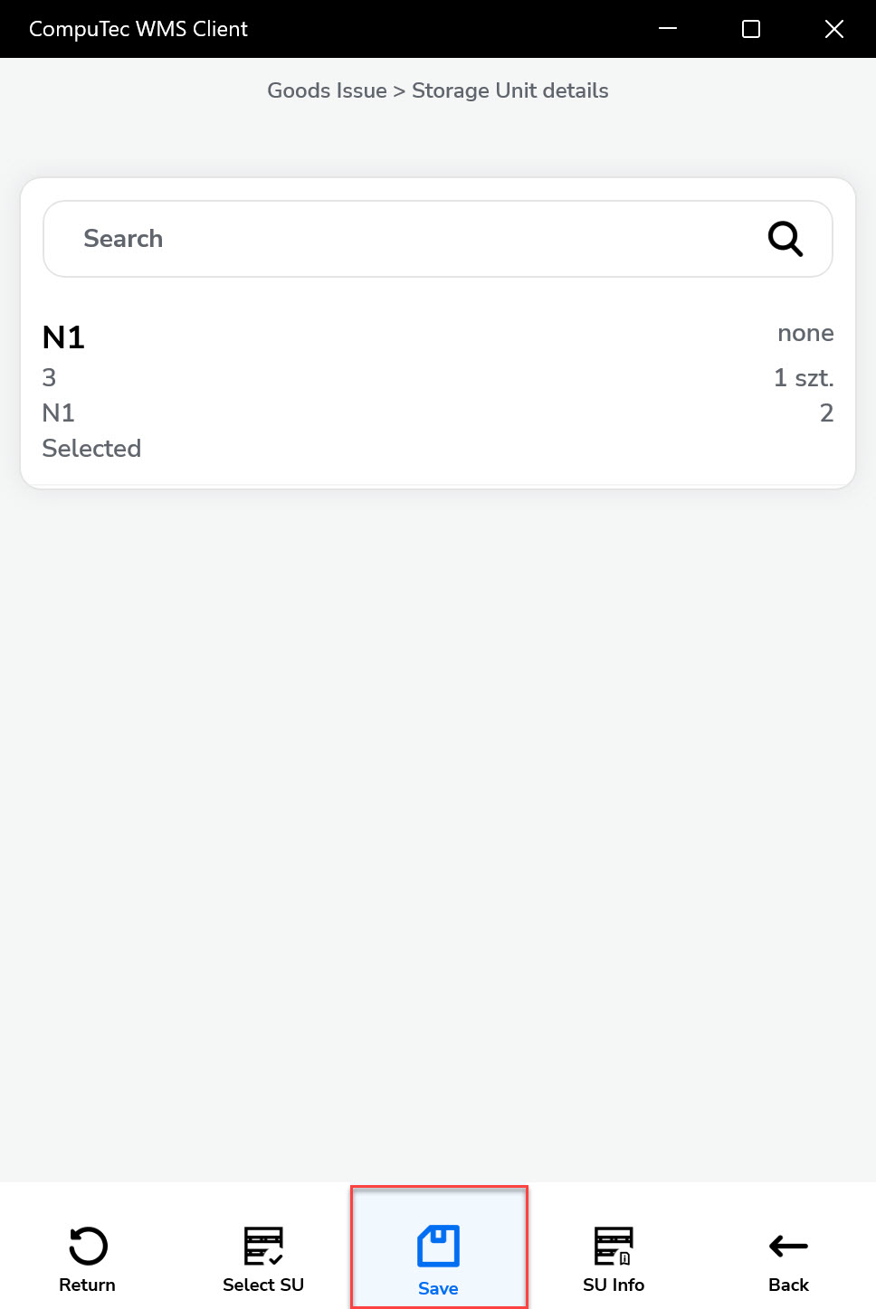
Task: Click the Back left-arrow icon
Action: pos(788,1246)
